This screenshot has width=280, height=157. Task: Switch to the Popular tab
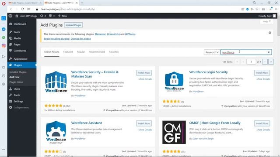(81, 52)
